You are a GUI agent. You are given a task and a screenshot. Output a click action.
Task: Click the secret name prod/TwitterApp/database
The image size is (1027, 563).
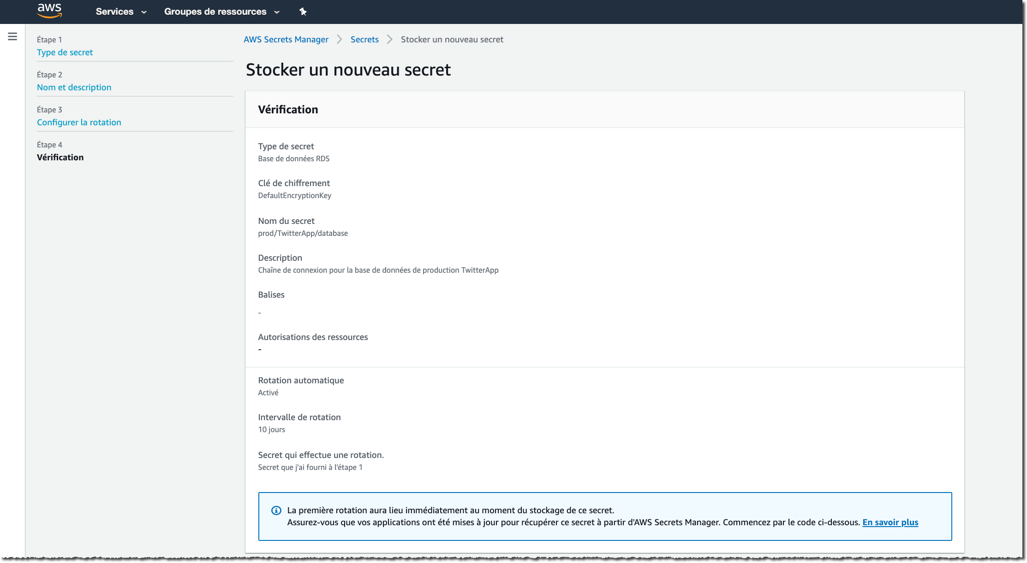pyautogui.click(x=303, y=234)
